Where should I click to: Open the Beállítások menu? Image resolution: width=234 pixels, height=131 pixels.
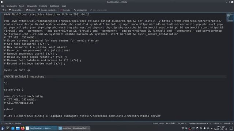(54, 6)
